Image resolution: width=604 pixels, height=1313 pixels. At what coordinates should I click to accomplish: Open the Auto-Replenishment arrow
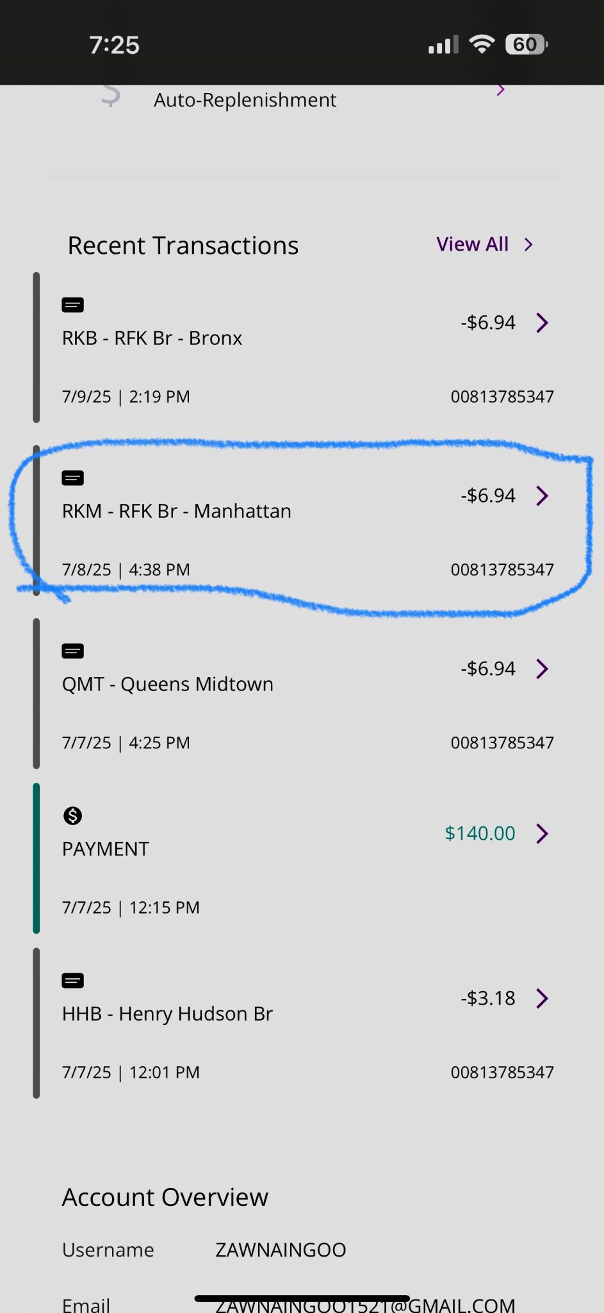tap(501, 90)
